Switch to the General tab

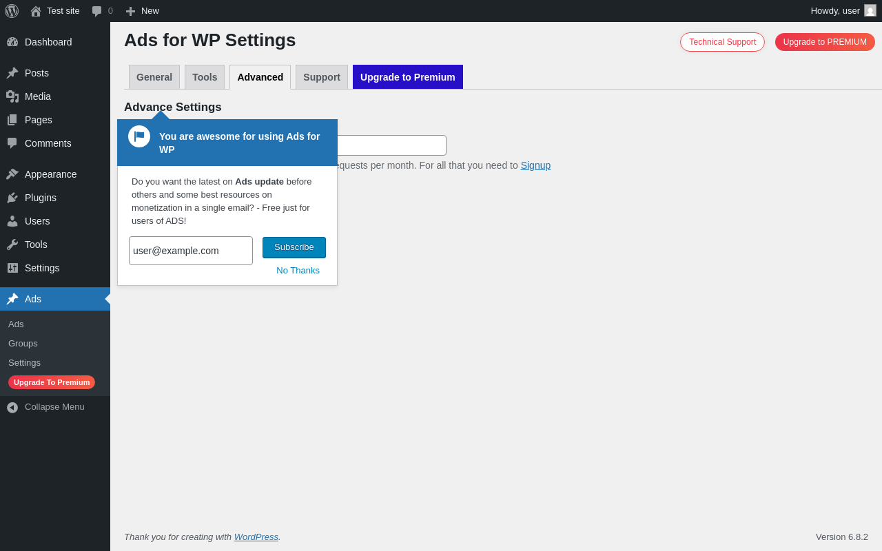click(x=154, y=77)
